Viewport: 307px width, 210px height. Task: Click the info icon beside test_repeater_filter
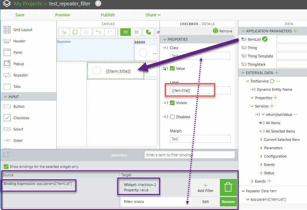tap(98, 3)
